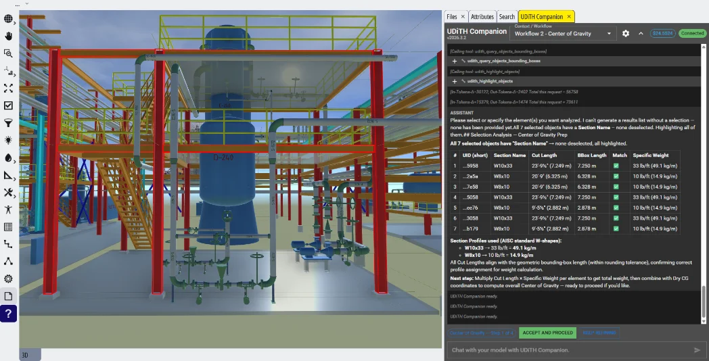
Task: Click the v2026.3.2 version label
Action: pyautogui.click(x=457, y=38)
